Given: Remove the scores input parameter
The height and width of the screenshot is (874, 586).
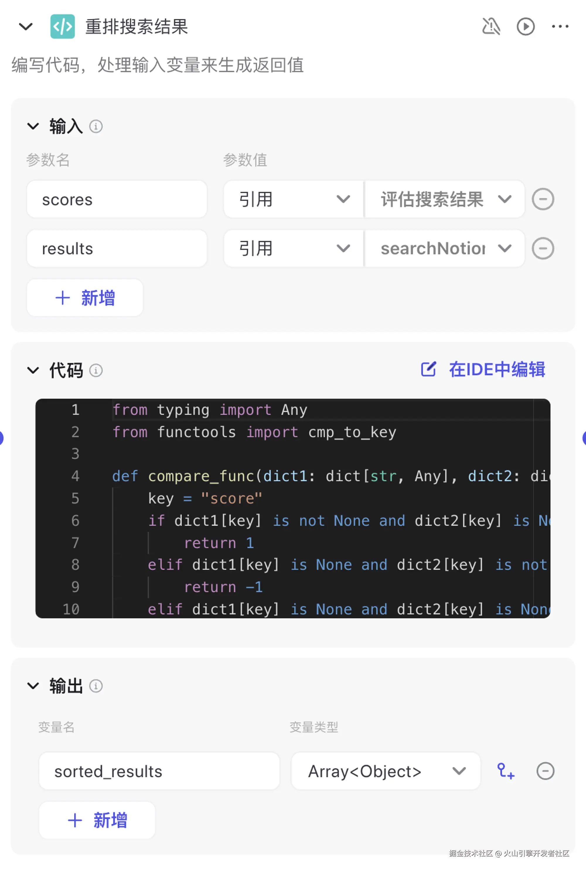Looking at the screenshot, I should point(543,199).
